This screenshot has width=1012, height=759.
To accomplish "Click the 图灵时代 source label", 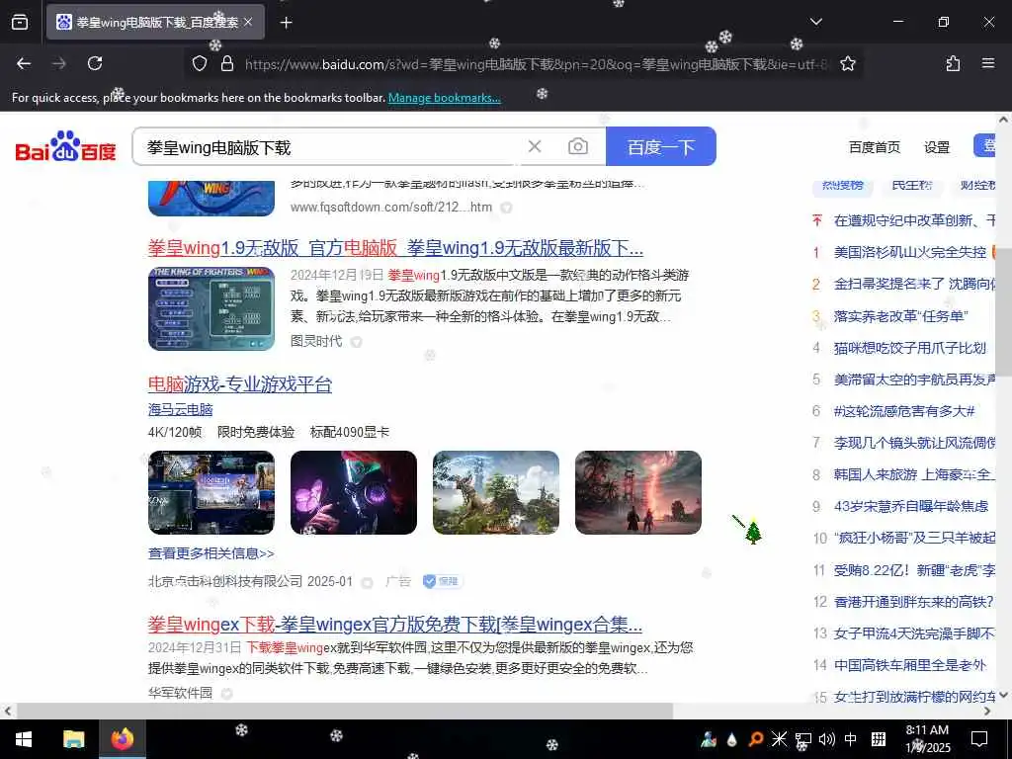I will point(315,341).
